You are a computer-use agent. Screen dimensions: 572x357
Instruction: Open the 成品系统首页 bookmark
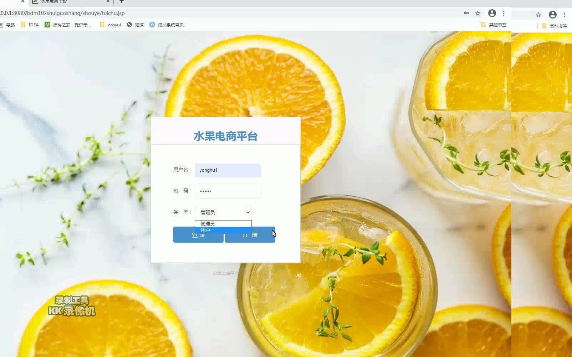(x=167, y=25)
